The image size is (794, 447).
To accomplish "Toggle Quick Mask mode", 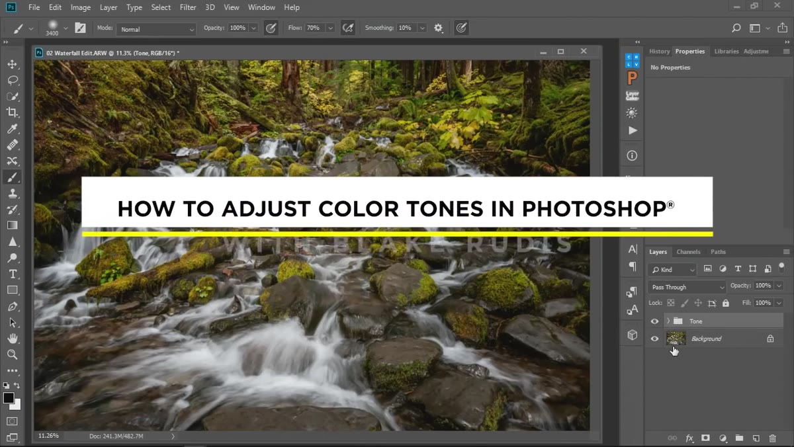I will pos(12,421).
